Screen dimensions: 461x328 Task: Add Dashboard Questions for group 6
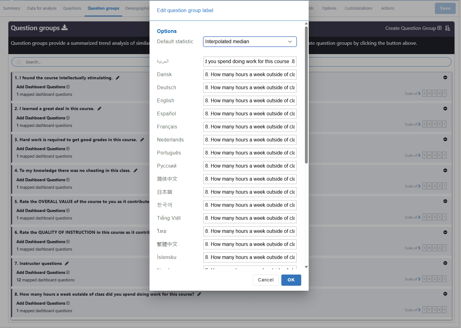click(43, 242)
